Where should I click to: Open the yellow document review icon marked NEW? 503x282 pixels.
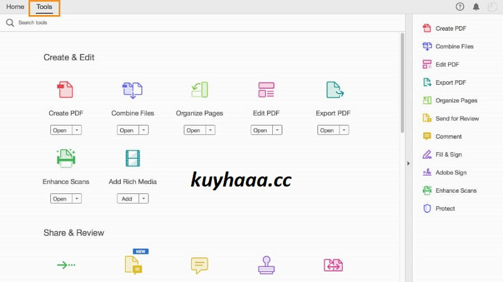[x=134, y=265]
